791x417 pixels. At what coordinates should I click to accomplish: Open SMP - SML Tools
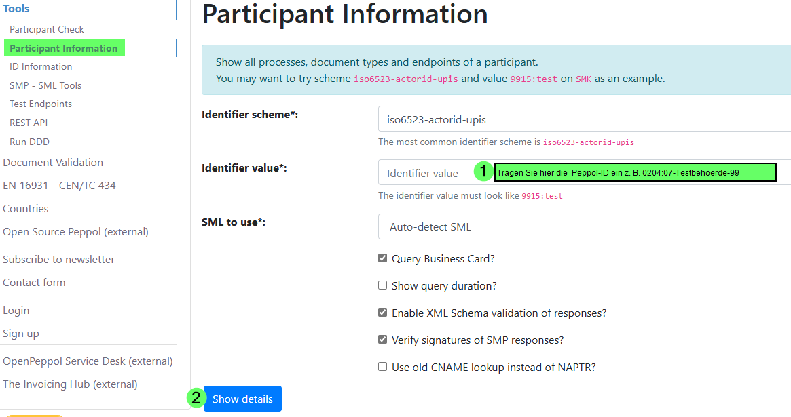45,85
